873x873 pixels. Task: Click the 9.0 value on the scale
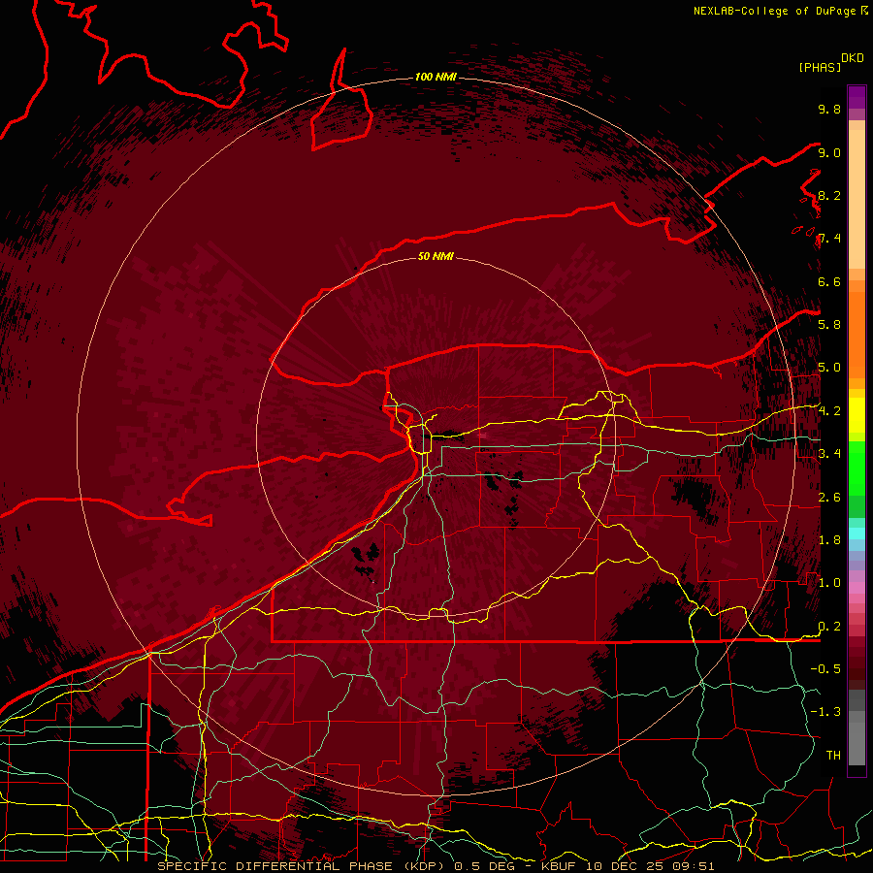(829, 152)
